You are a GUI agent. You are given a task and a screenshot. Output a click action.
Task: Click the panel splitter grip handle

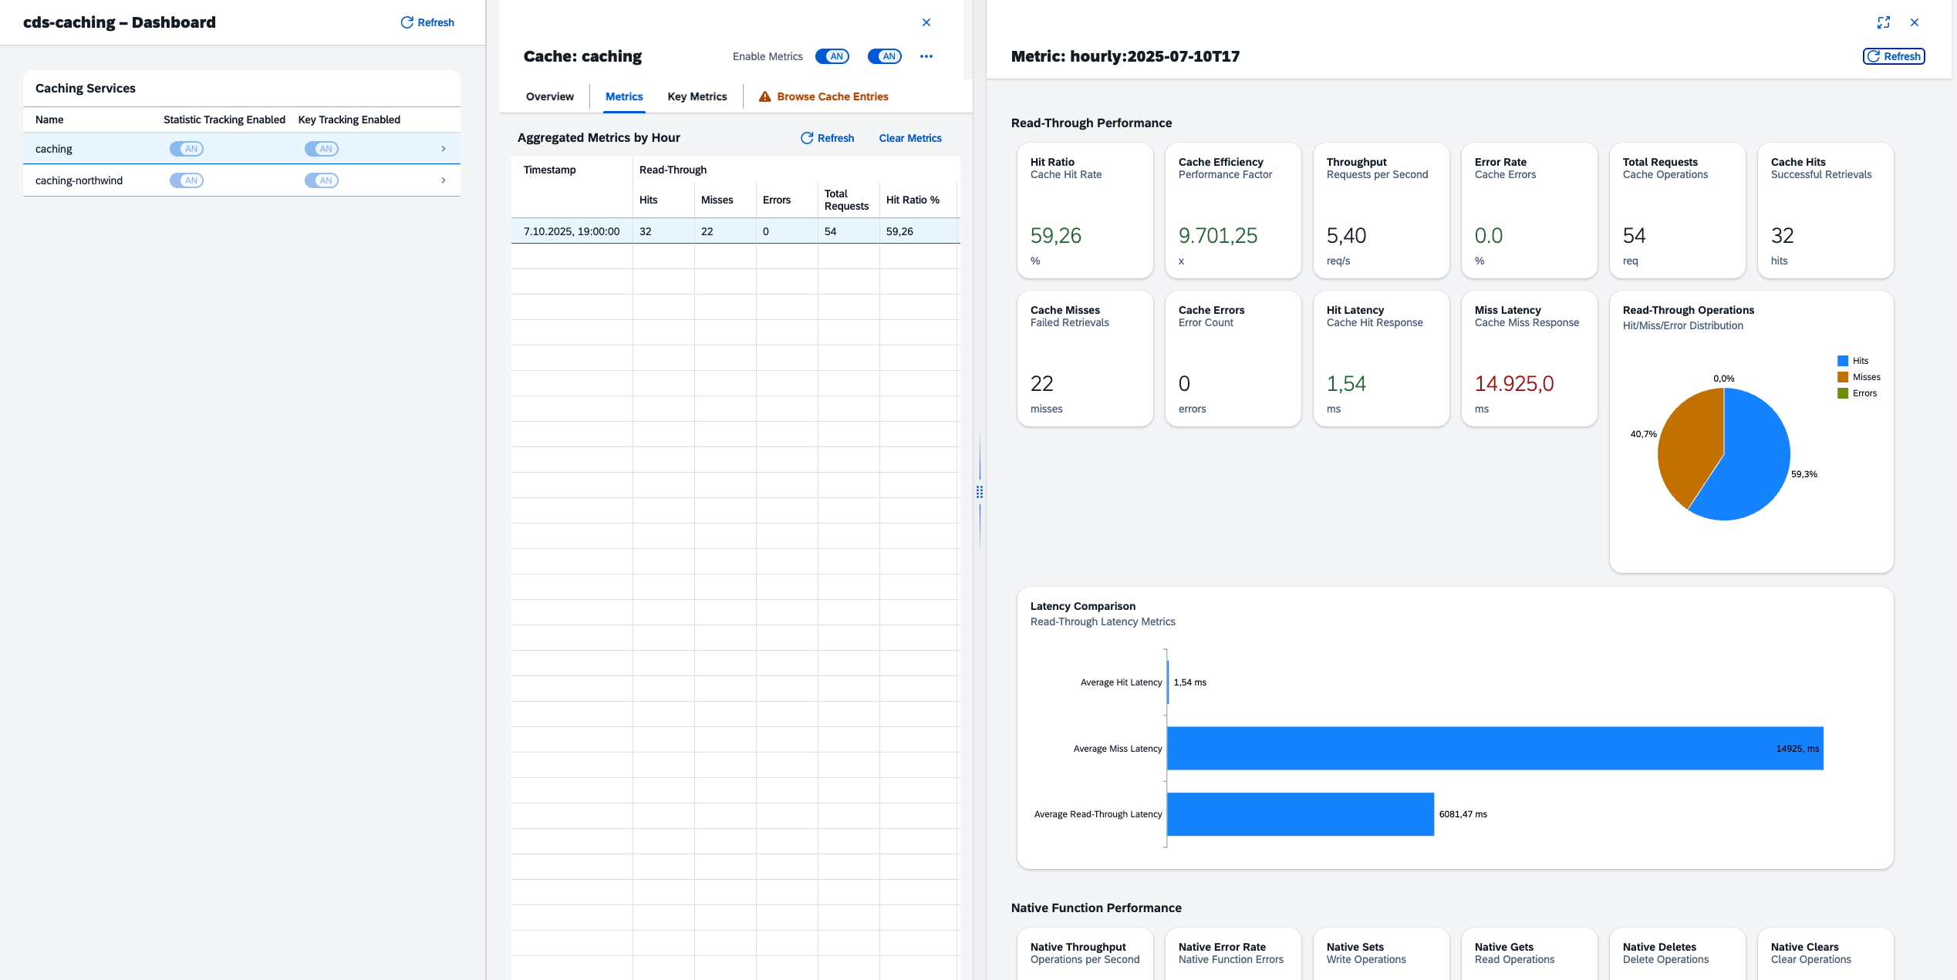pos(979,492)
